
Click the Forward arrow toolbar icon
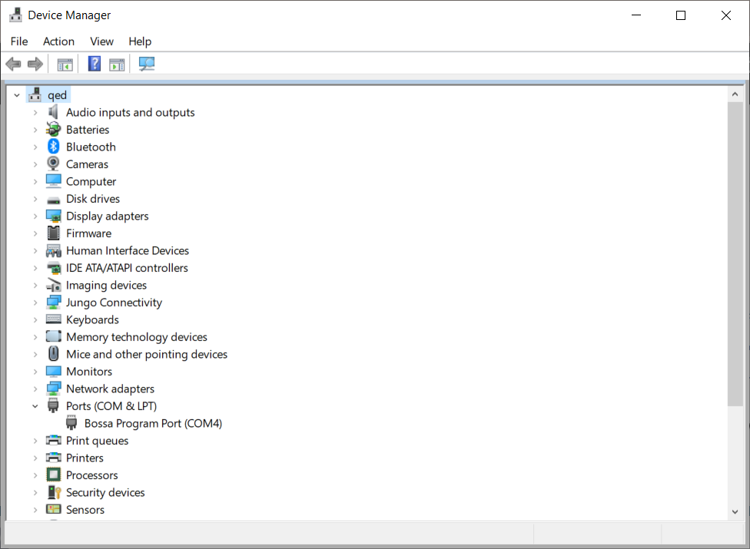pos(35,64)
